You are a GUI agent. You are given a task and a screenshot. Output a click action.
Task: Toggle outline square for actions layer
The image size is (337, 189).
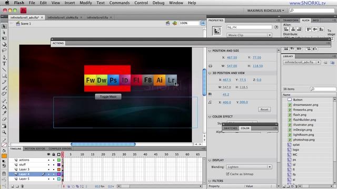coord(58,160)
